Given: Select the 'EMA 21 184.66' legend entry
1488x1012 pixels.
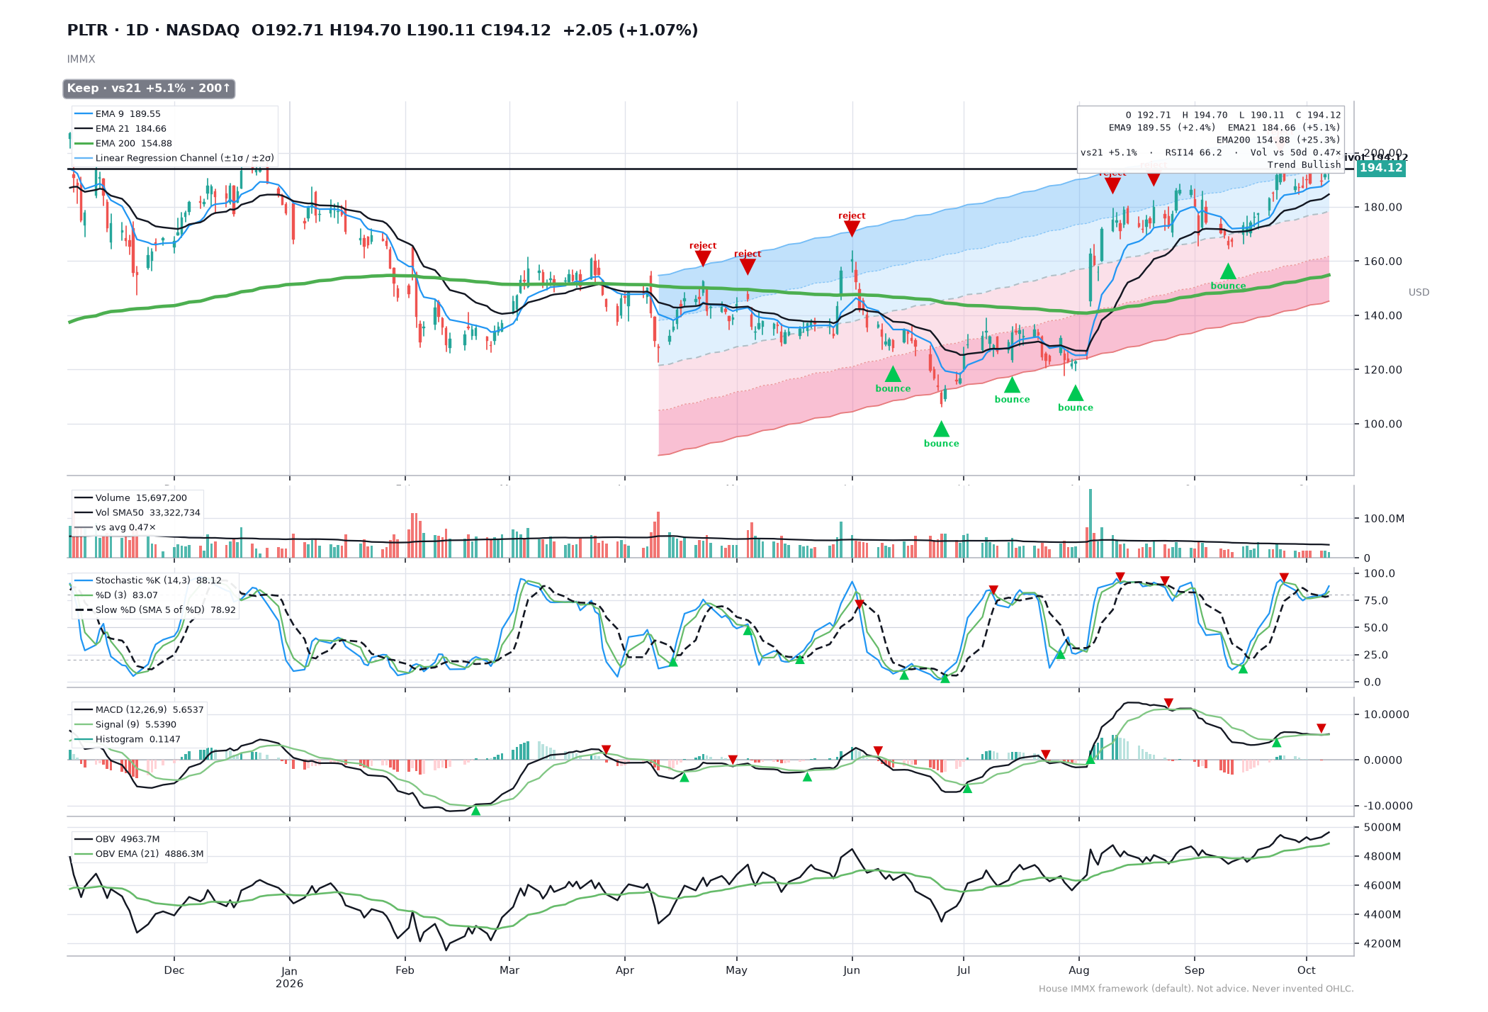Looking at the screenshot, I should (x=120, y=129).
